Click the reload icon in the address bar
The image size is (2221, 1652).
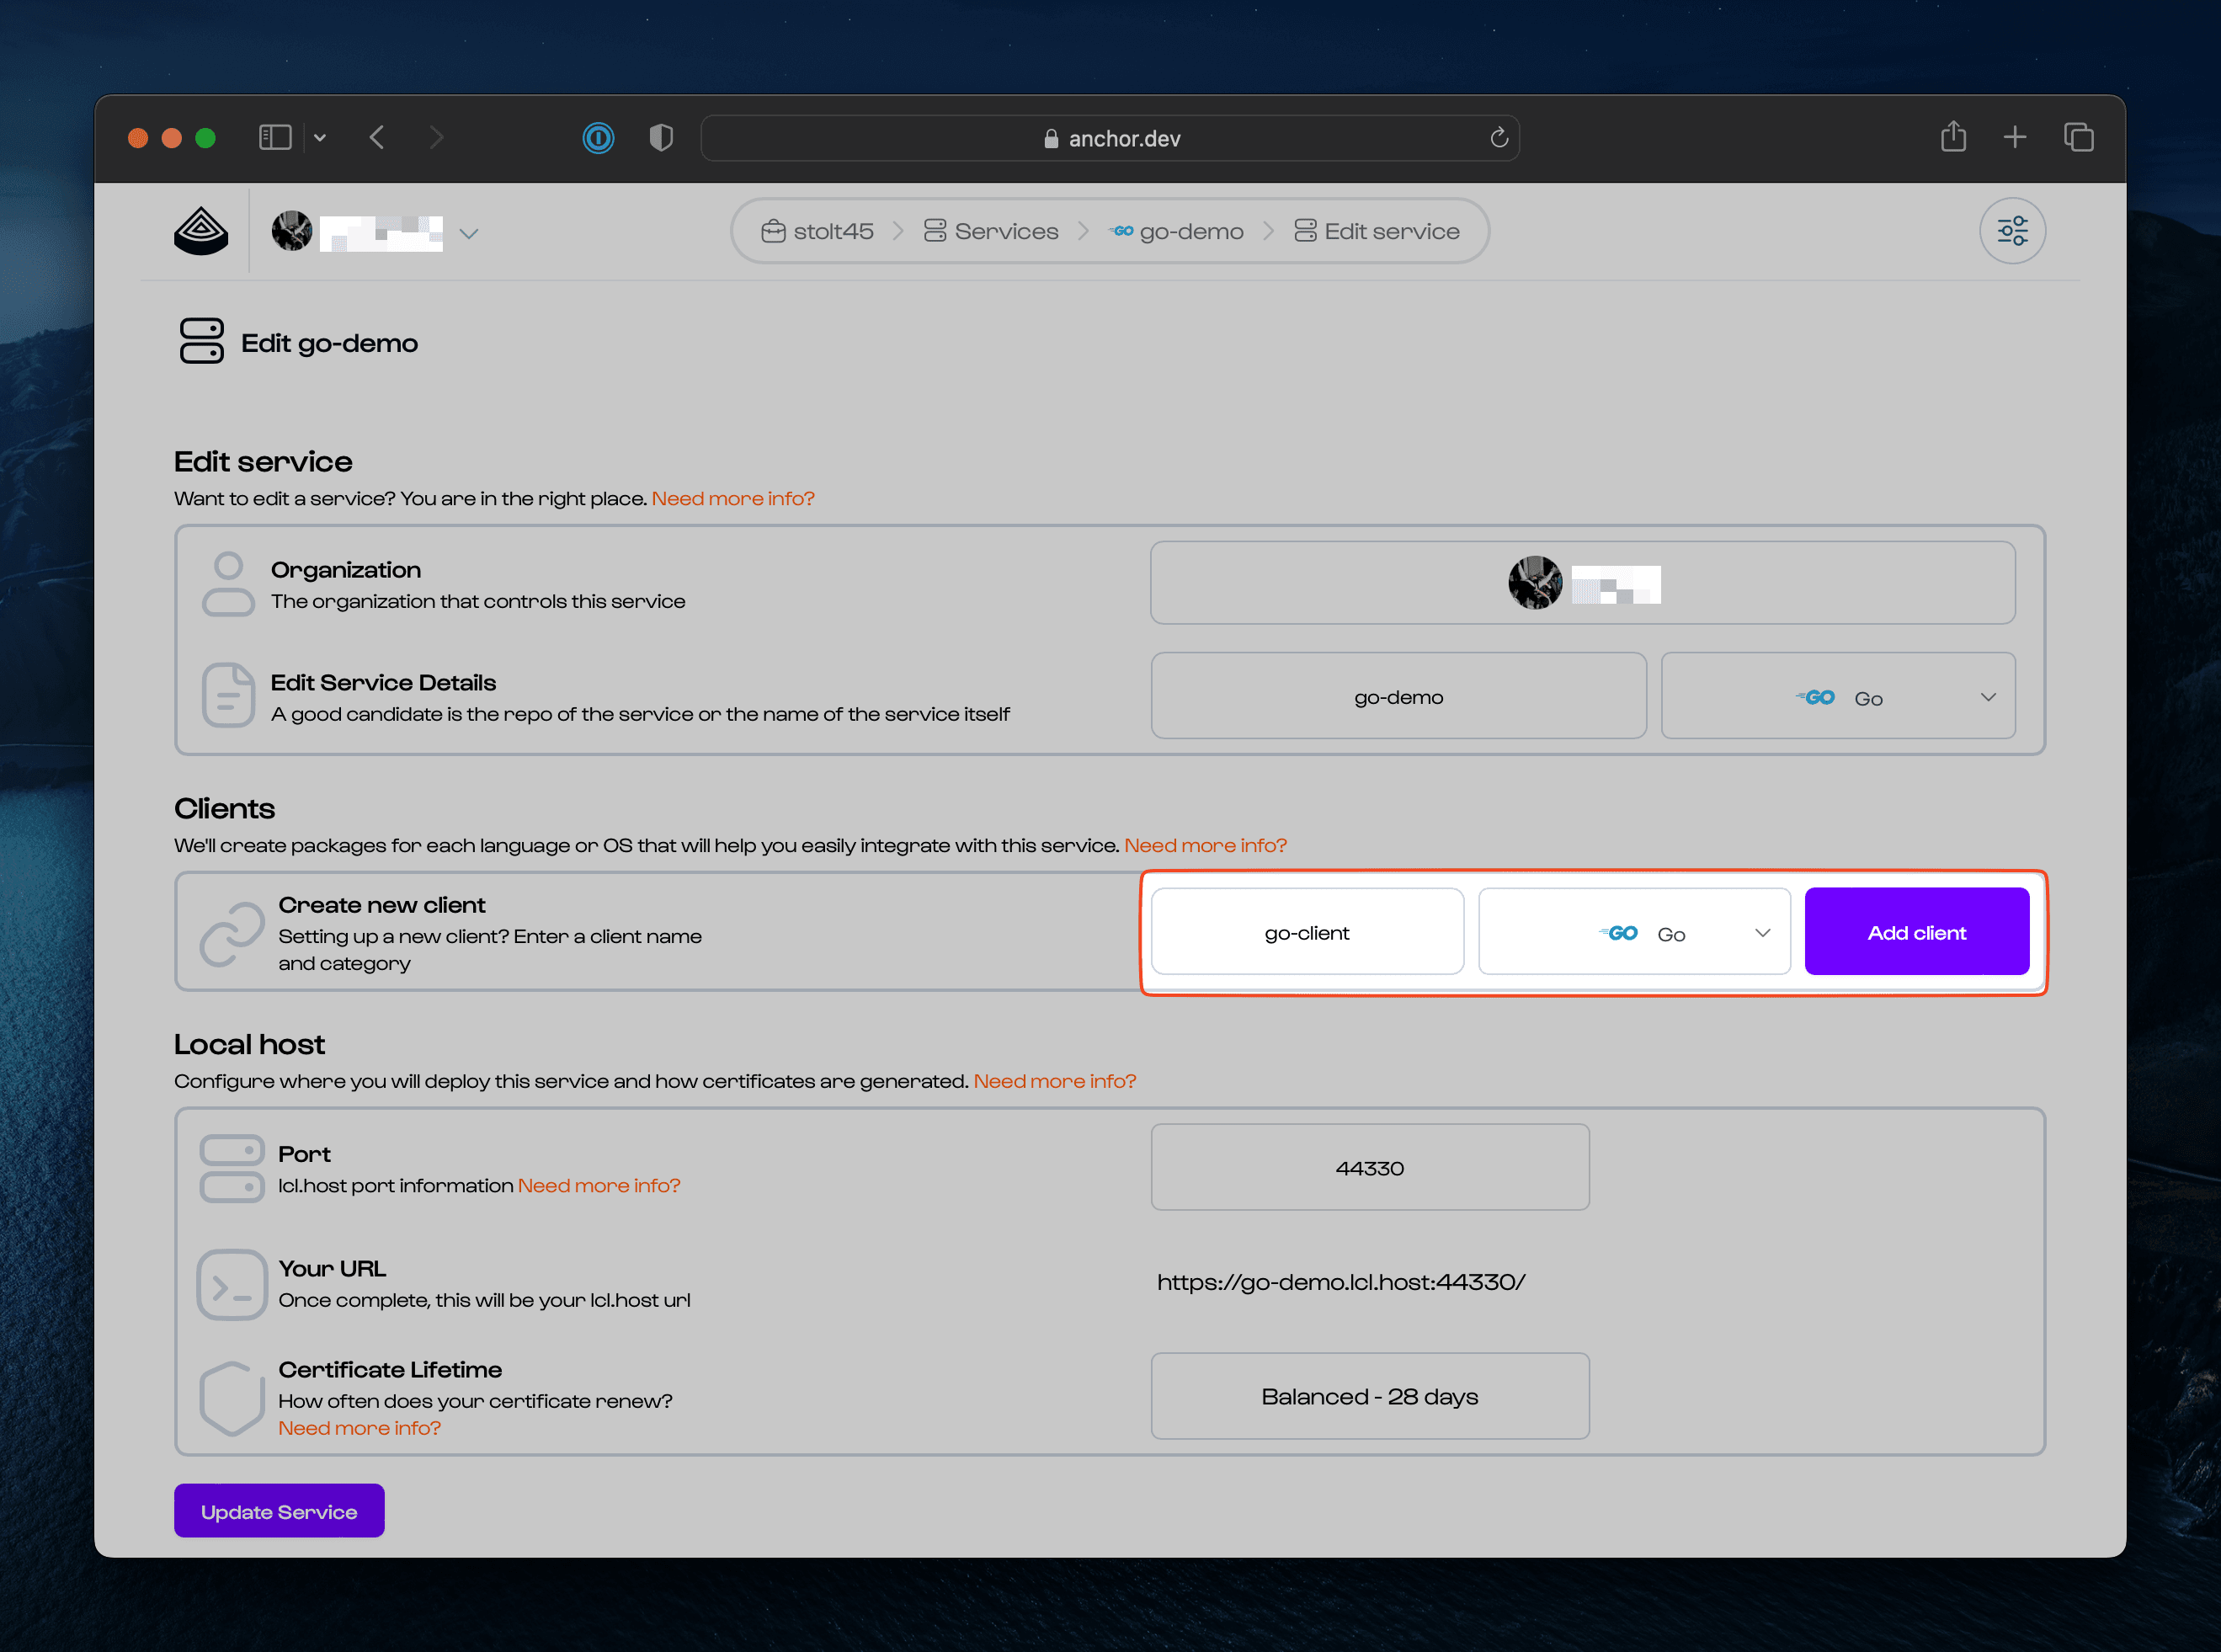tap(1497, 138)
